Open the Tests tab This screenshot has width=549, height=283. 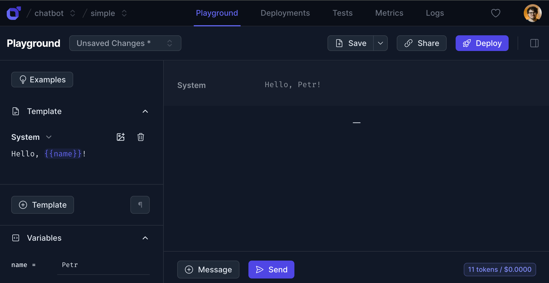343,13
